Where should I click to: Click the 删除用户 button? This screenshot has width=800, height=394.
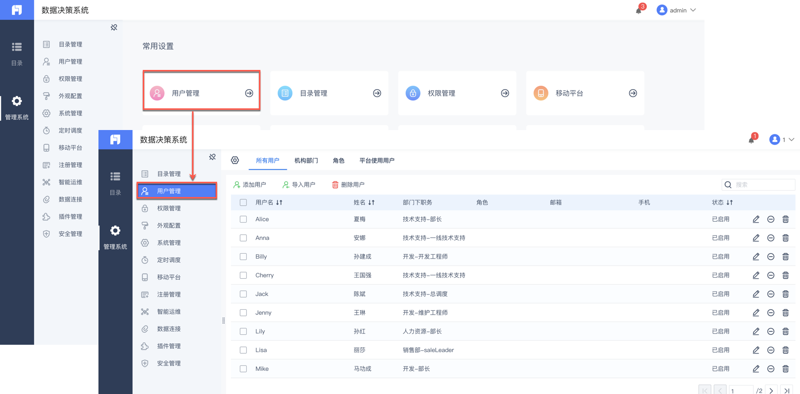point(348,185)
